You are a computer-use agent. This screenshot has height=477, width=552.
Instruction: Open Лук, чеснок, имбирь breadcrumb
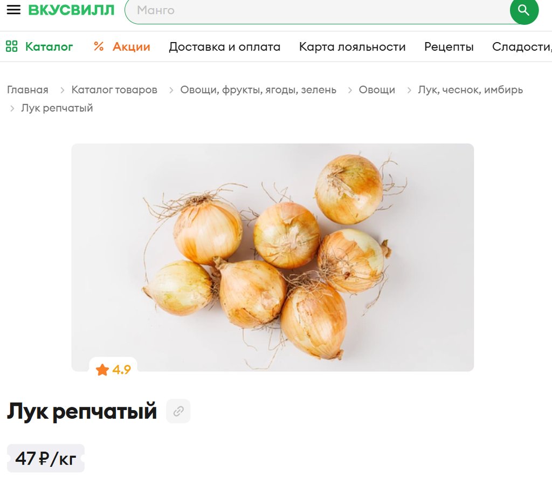[470, 90]
